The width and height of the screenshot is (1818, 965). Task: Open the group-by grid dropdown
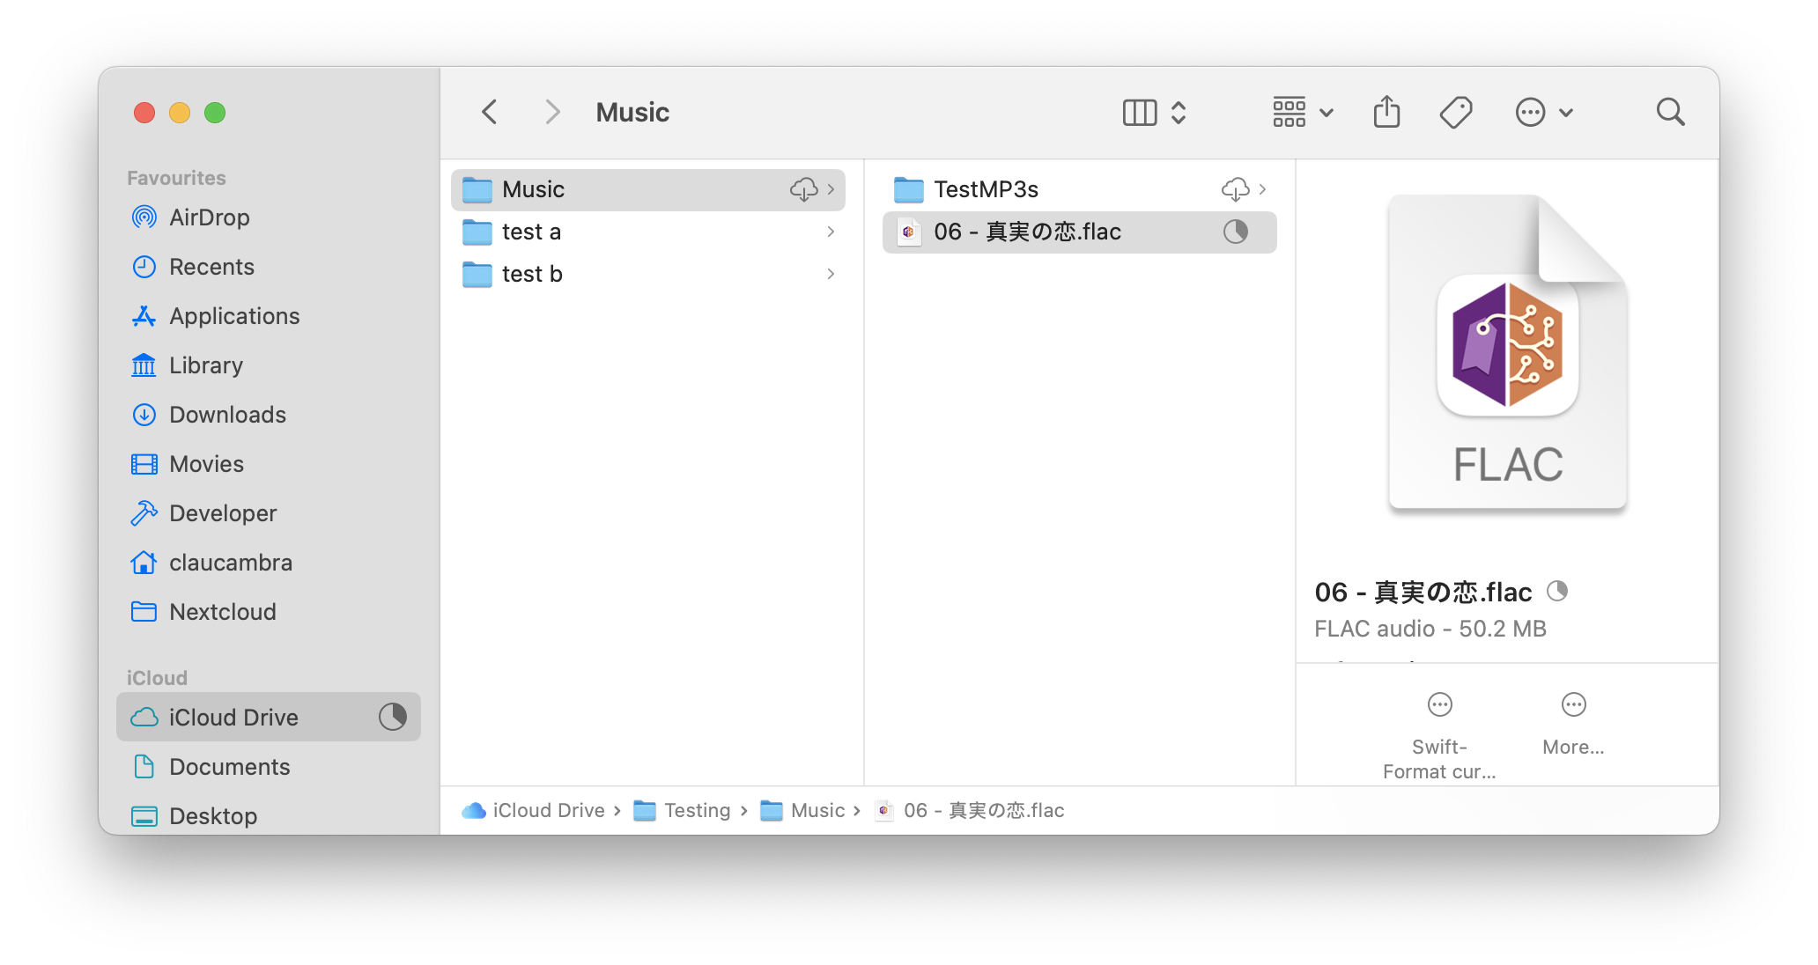[1303, 112]
